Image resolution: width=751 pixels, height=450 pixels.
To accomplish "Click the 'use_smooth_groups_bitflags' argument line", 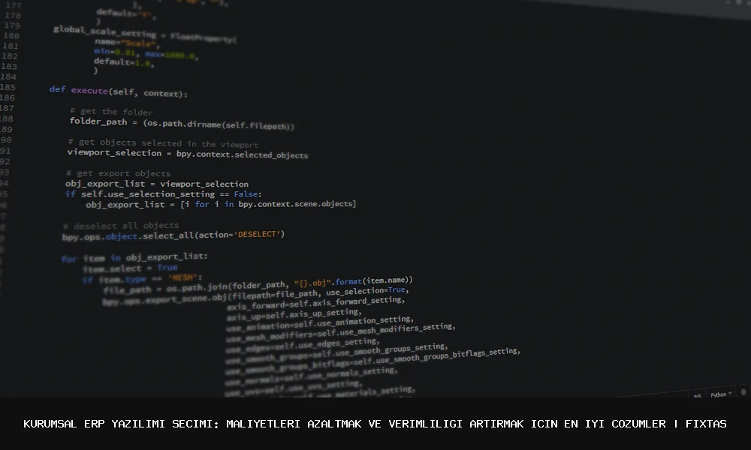I will point(372,361).
